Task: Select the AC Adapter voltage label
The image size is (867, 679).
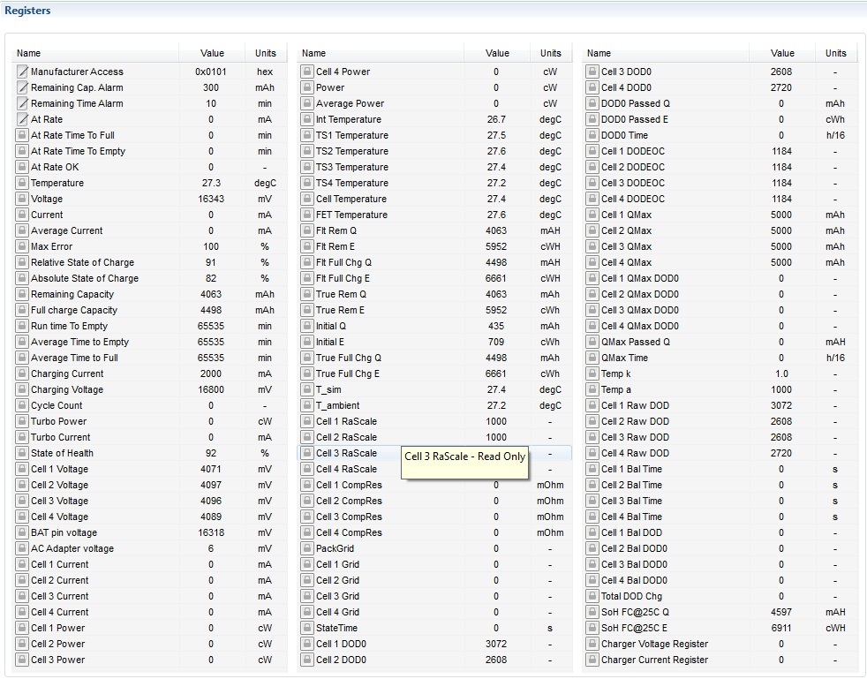Action: pos(72,549)
